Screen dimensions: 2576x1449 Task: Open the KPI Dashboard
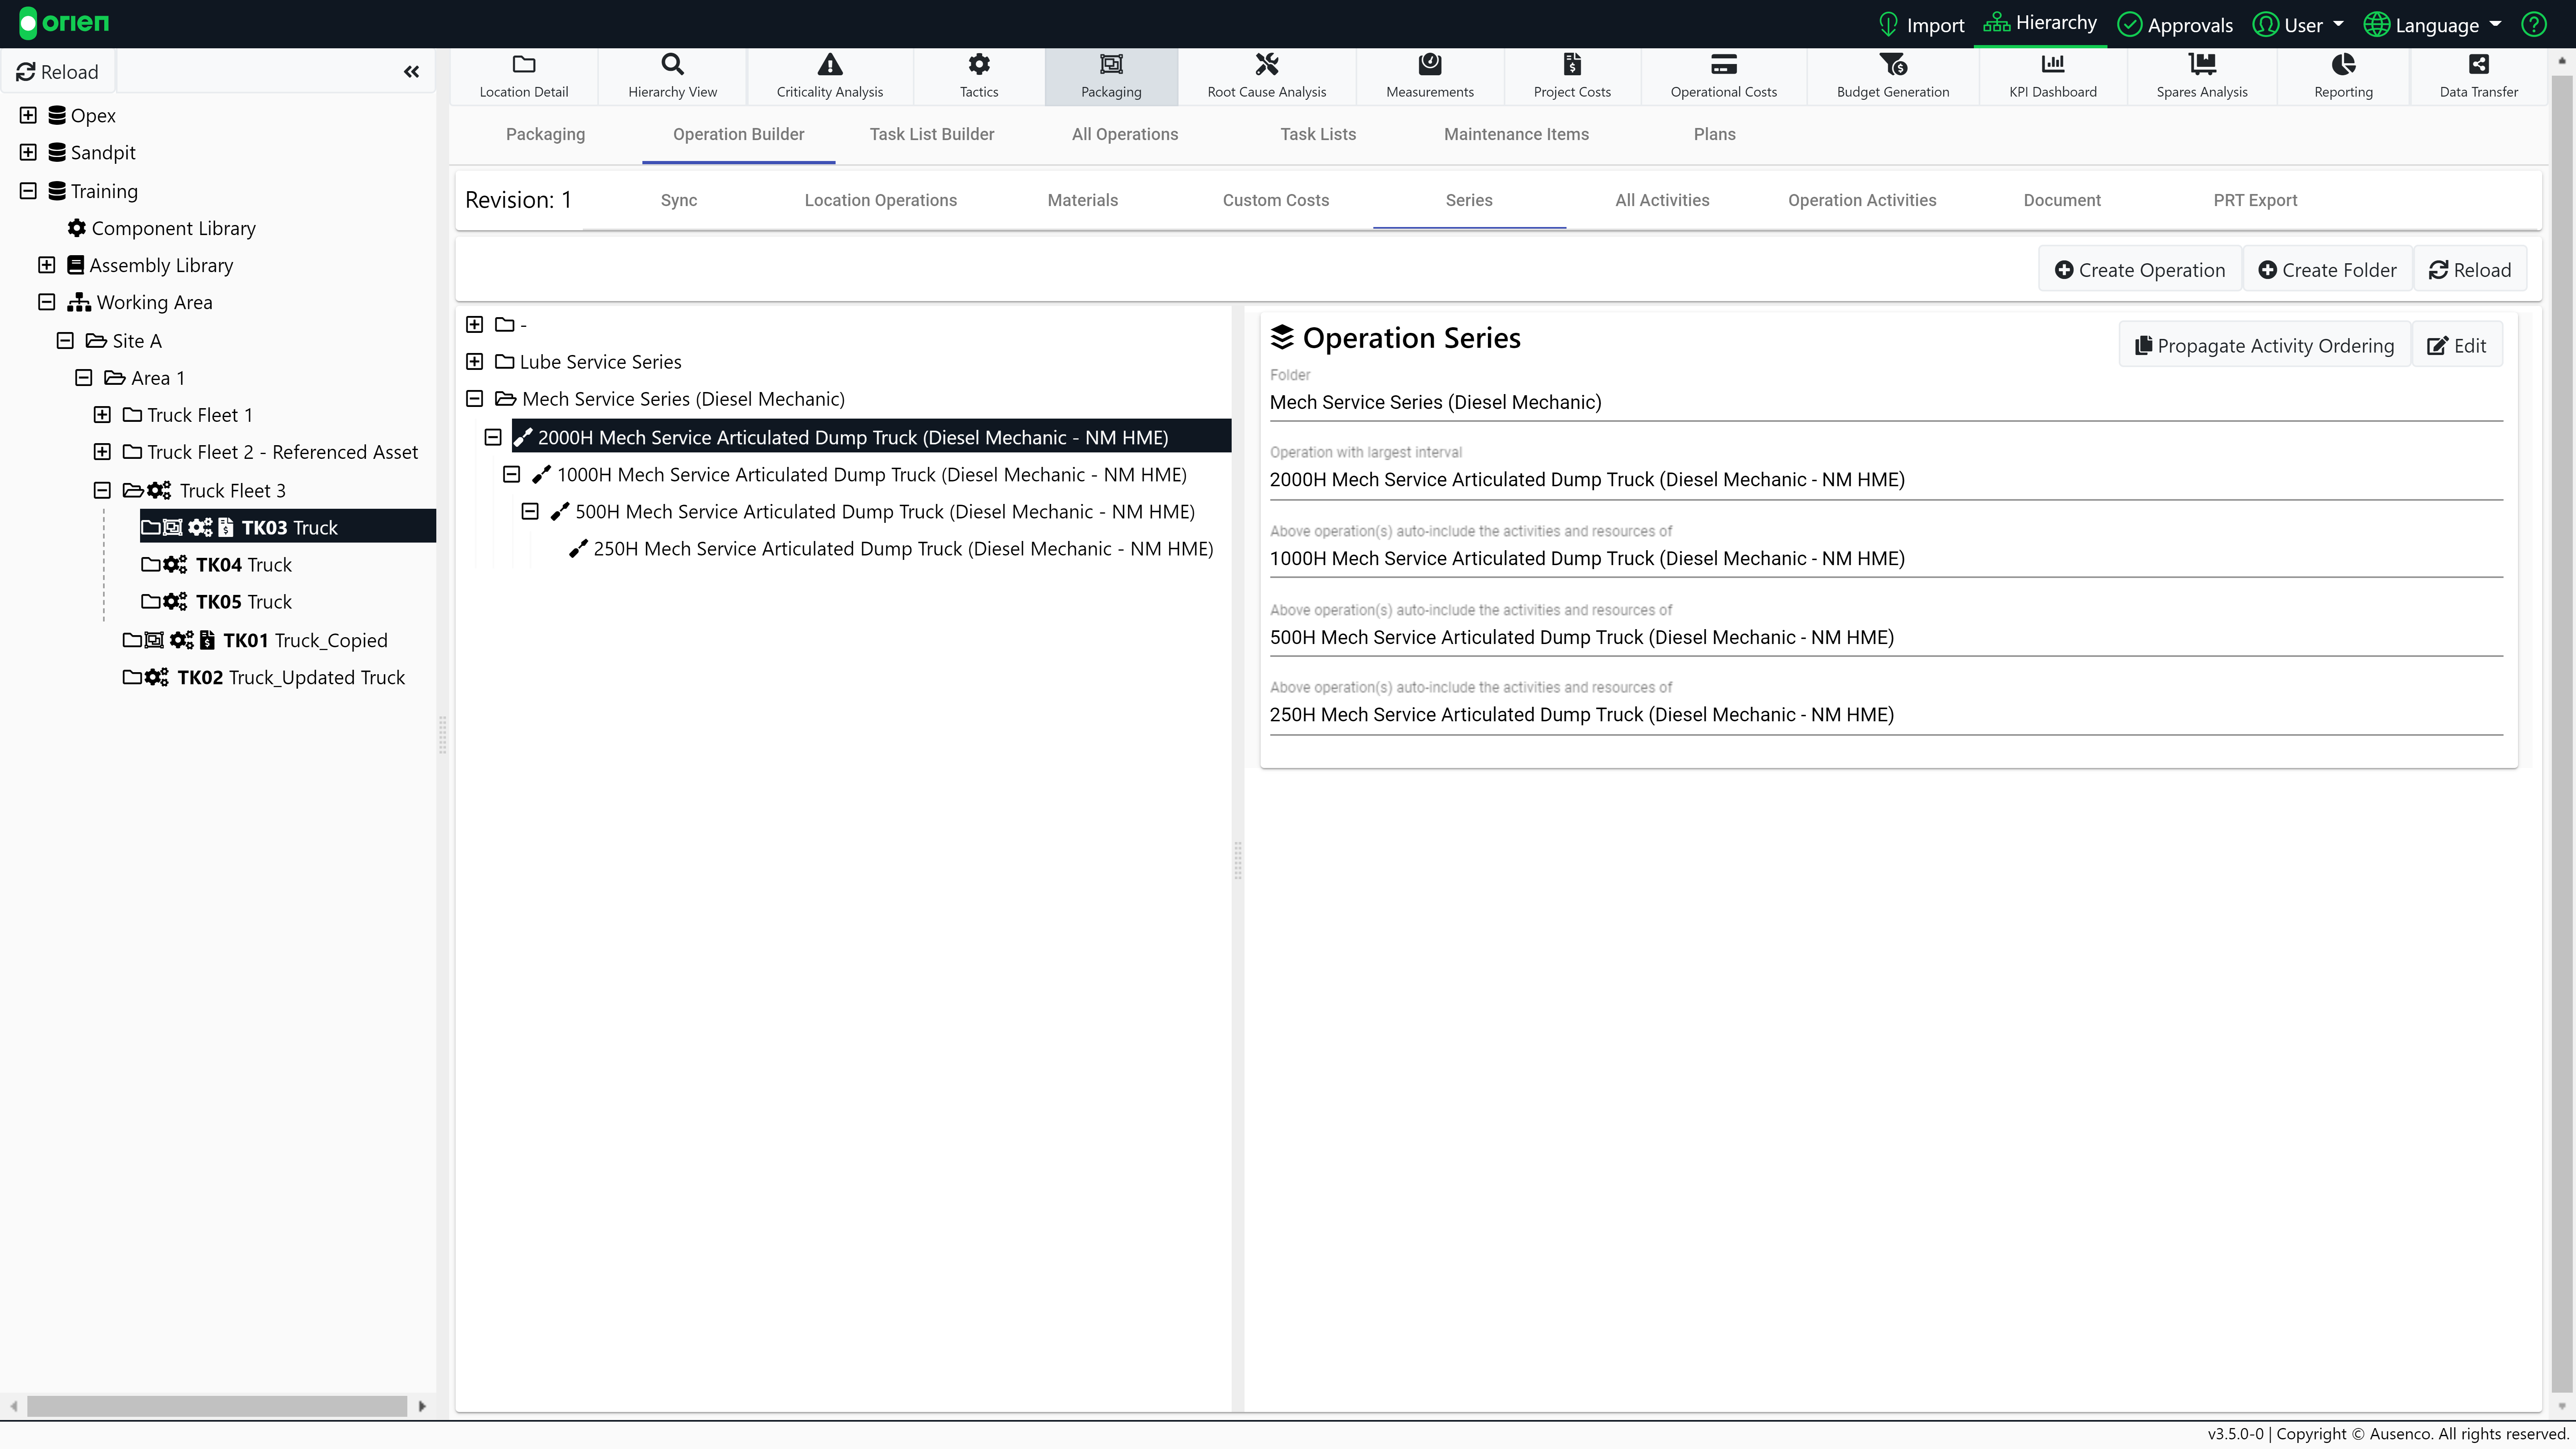point(2053,75)
